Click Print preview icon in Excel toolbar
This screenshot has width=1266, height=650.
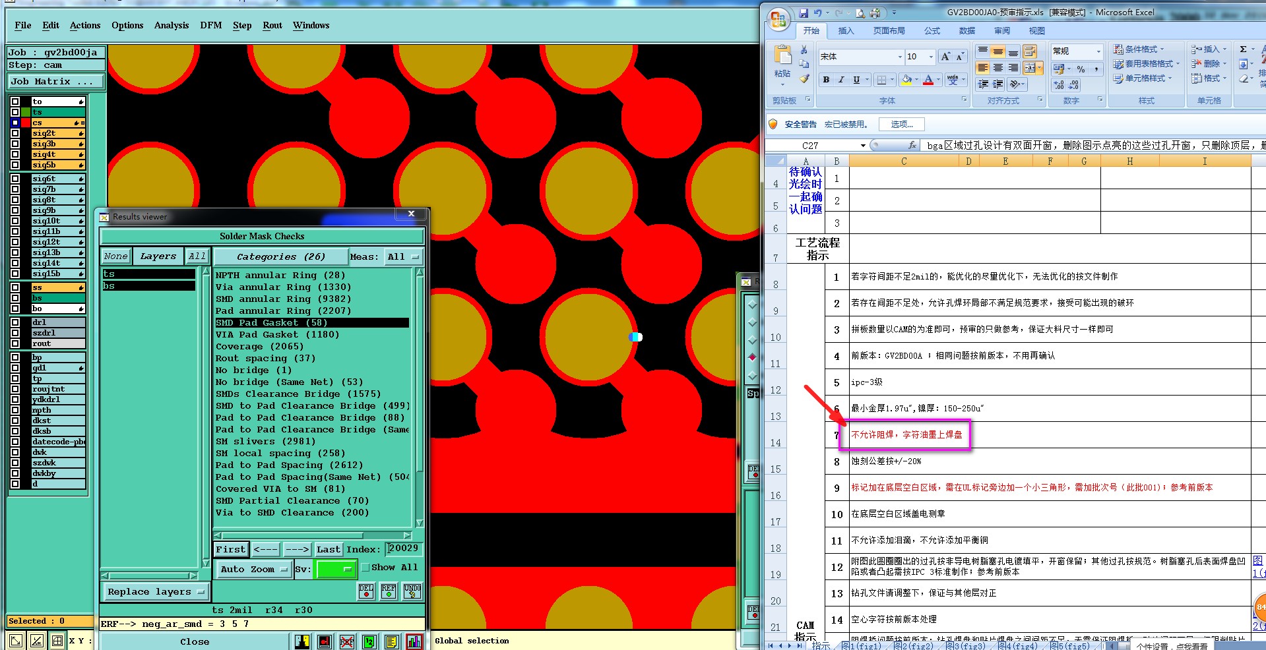coord(860,13)
